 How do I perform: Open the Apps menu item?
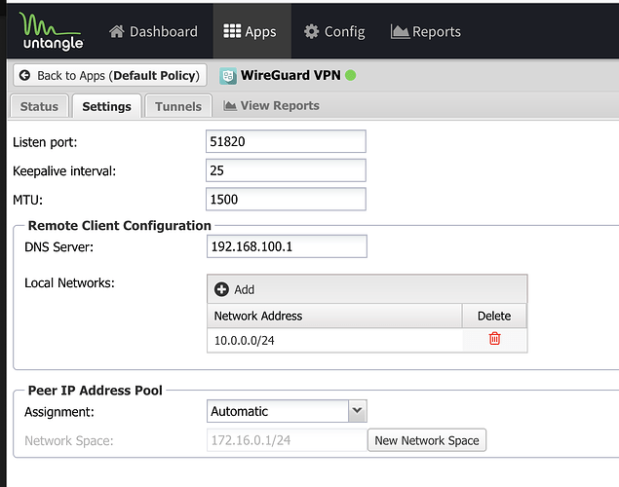click(252, 31)
